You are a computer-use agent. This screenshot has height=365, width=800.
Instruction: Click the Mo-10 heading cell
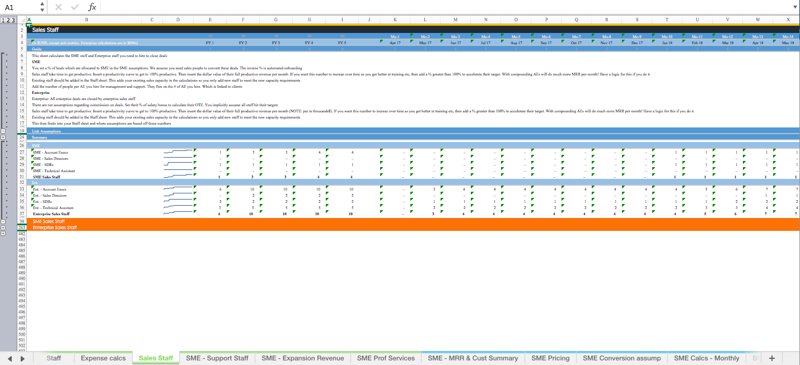tap(667, 36)
